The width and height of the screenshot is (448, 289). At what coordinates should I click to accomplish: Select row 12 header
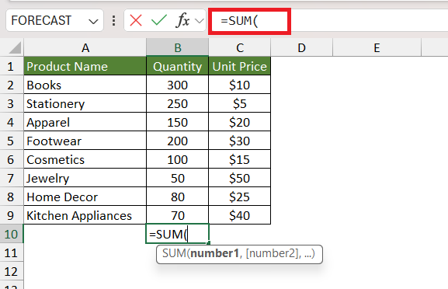[11, 271]
